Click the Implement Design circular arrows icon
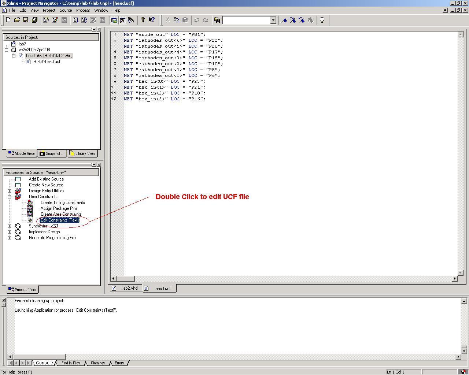The height and width of the screenshot is (375, 469). pyautogui.click(x=18, y=232)
